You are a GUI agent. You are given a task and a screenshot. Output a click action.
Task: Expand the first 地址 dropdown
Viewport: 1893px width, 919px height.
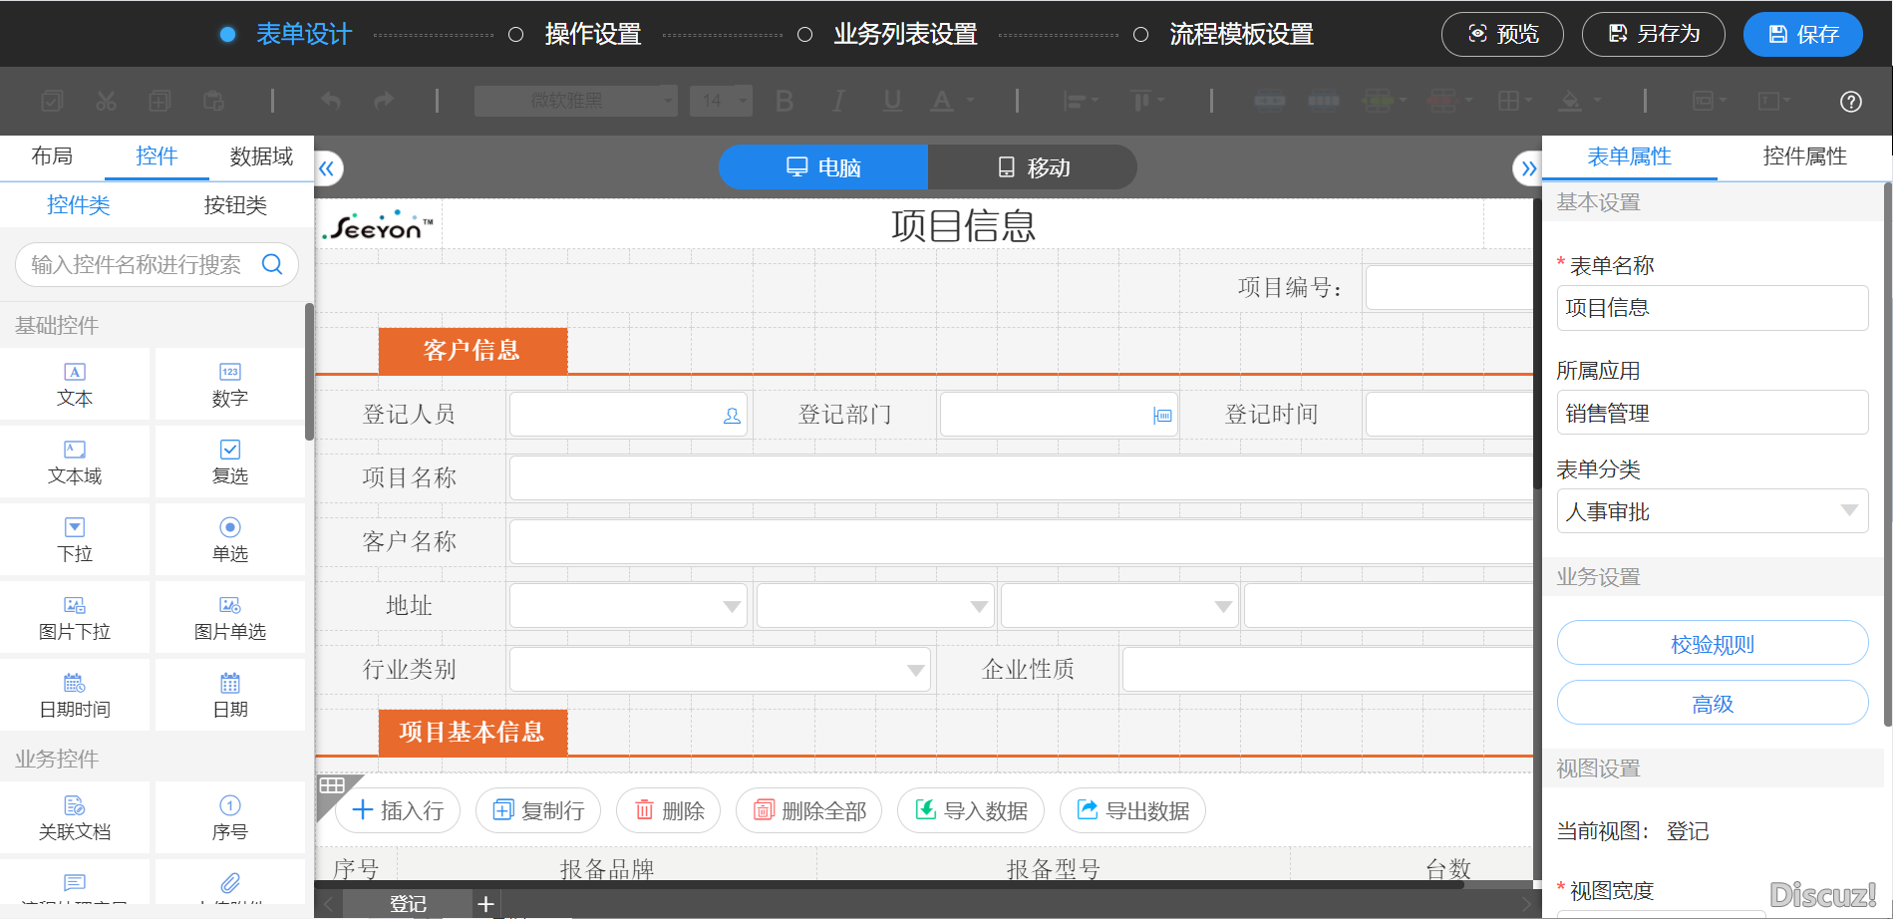click(733, 607)
